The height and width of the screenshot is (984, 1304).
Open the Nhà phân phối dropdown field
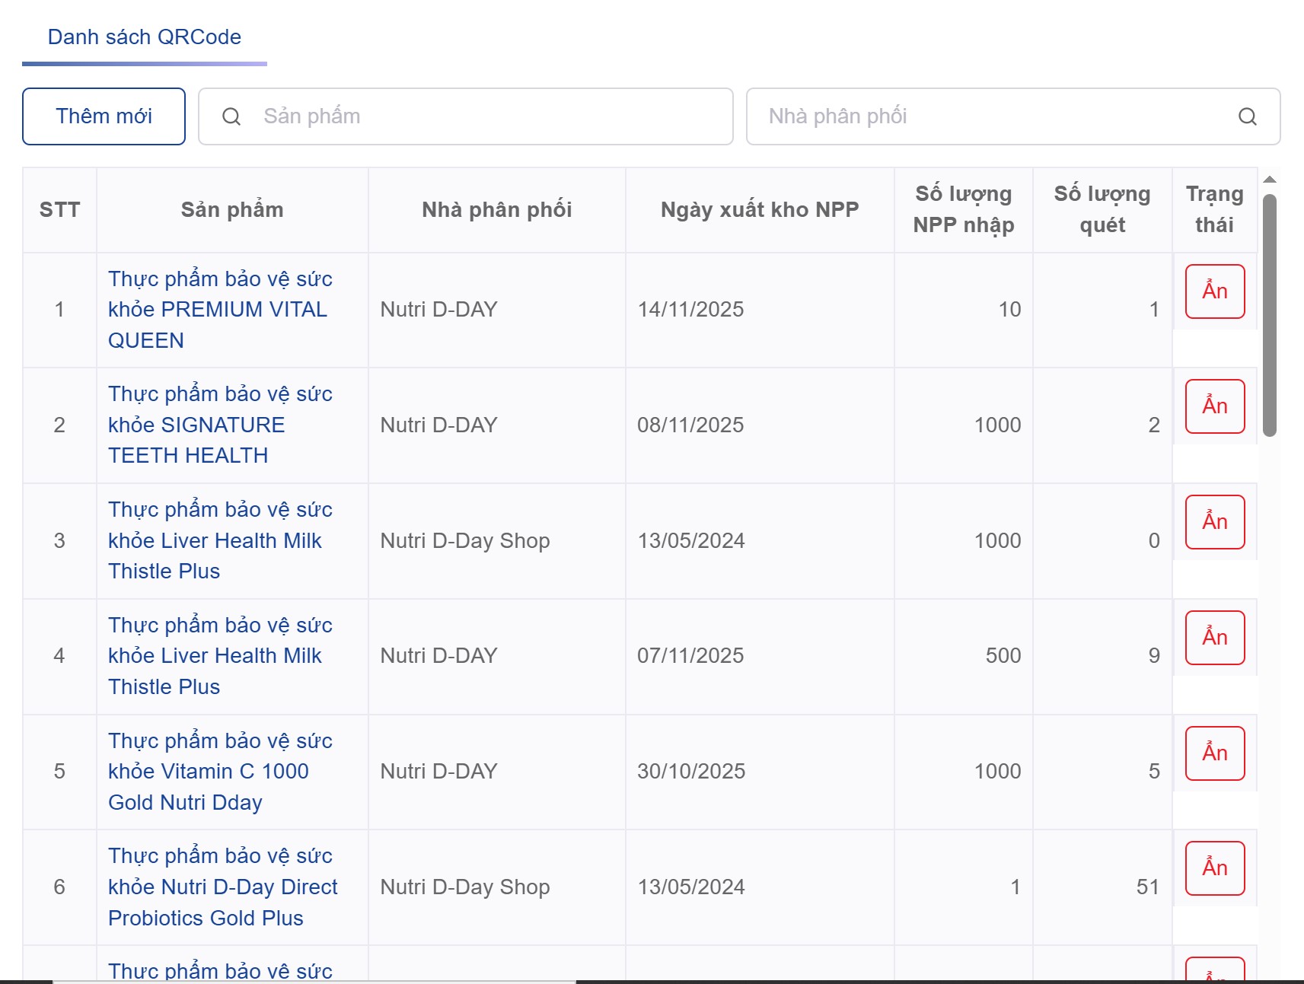point(997,116)
